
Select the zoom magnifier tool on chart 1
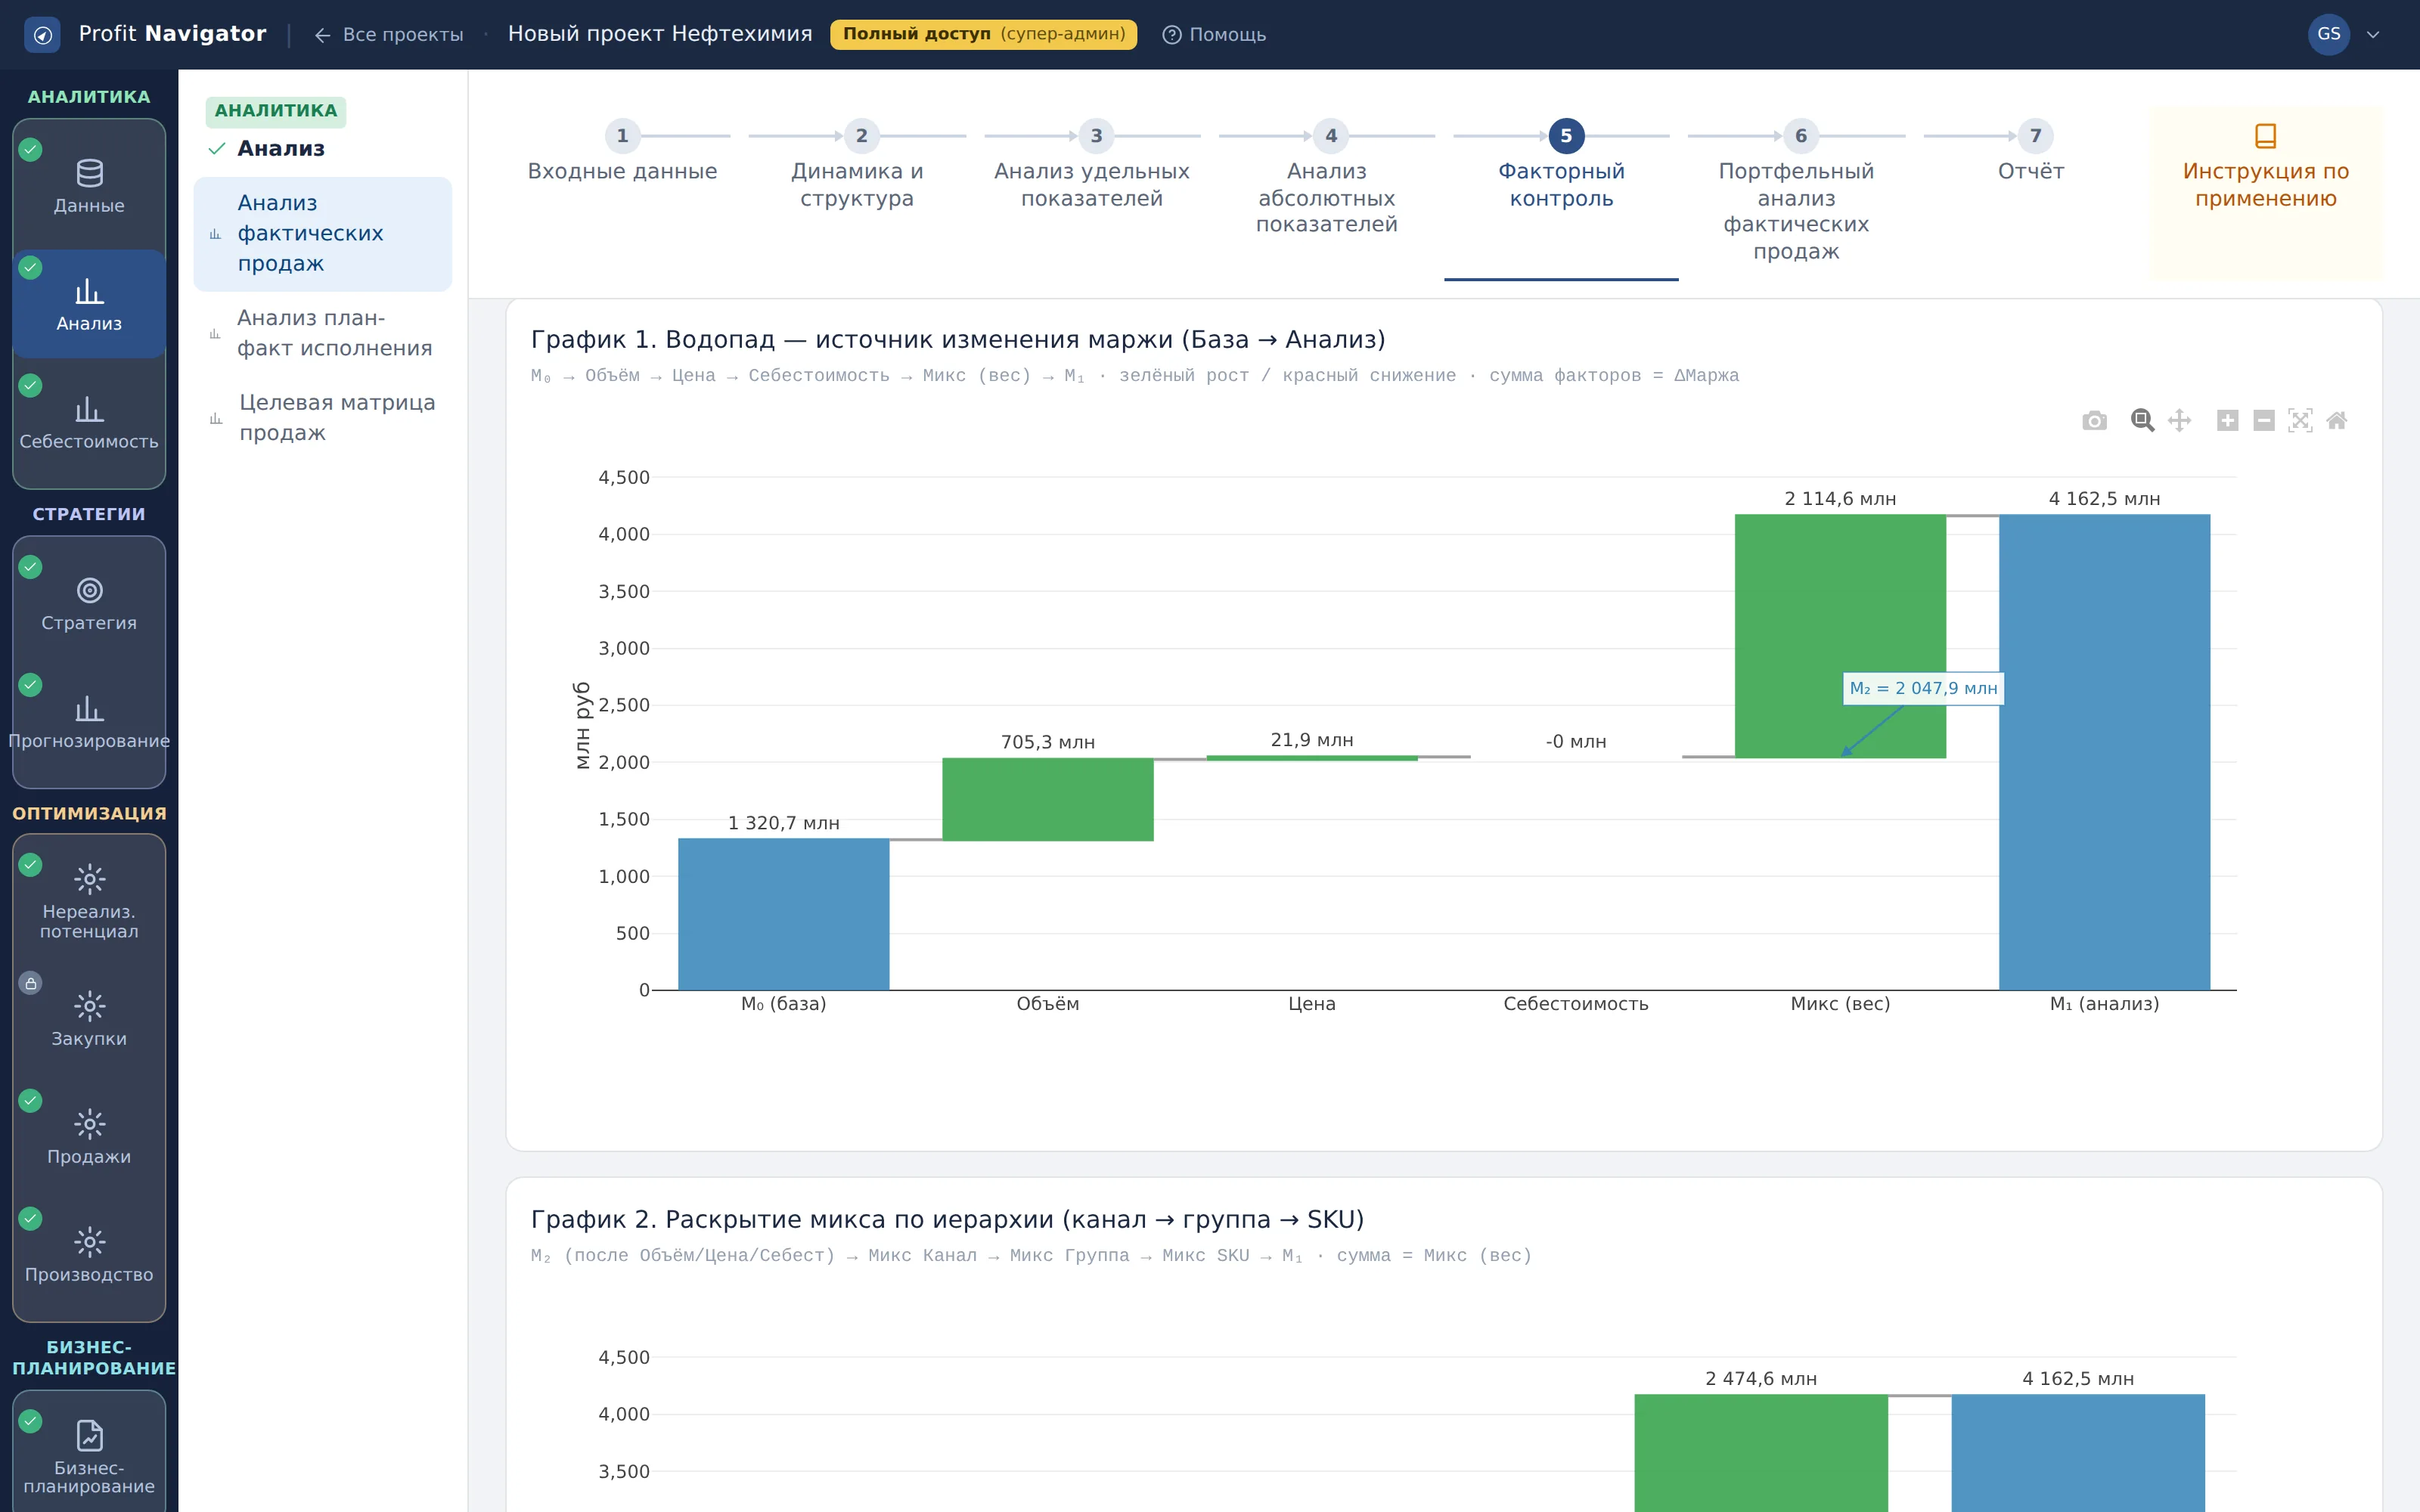pos(2142,421)
